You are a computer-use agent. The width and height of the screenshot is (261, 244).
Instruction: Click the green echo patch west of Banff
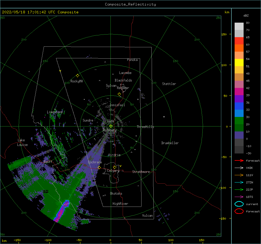tap(19, 163)
